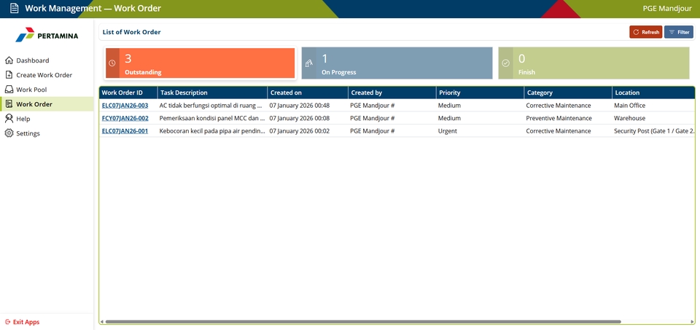Viewport: 700px width, 330px height.
Task: Open work order FCY07JAN26-002 link
Action: (x=125, y=118)
